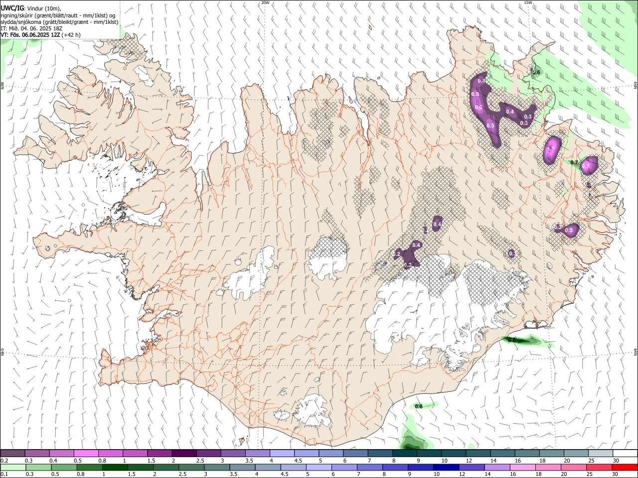Click the '2.0' value on the southeast coast

click(511, 340)
